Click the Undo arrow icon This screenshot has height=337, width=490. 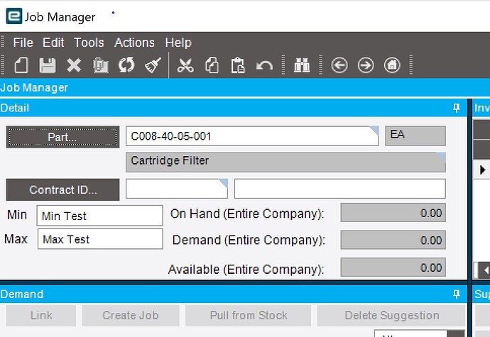[264, 66]
